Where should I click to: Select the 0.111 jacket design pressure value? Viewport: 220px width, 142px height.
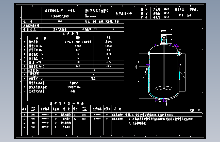(x=109, y=50)
